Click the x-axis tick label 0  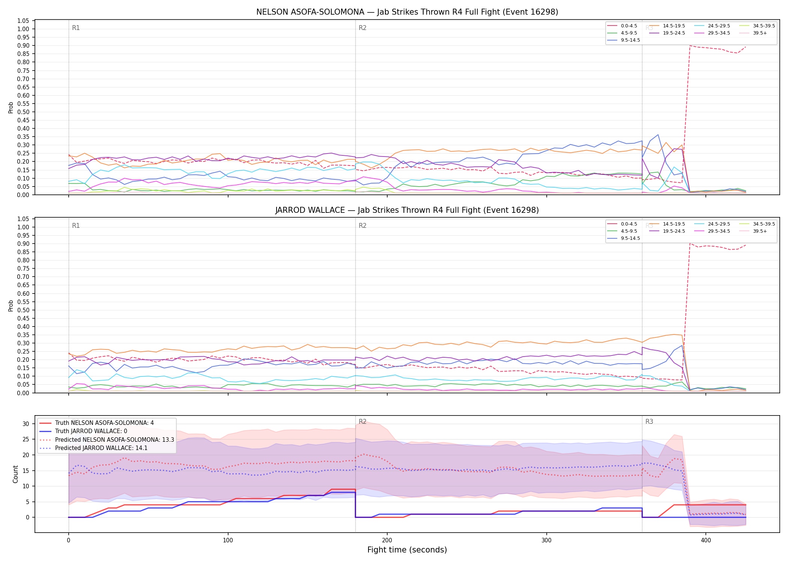coord(68,540)
